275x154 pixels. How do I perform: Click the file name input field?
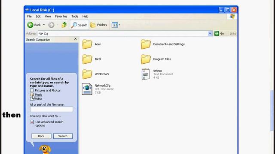52,110
